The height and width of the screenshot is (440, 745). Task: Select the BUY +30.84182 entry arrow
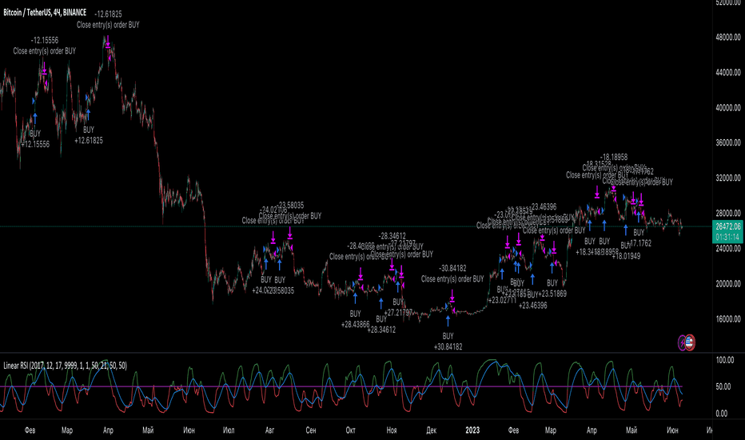click(x=448, y=321)
